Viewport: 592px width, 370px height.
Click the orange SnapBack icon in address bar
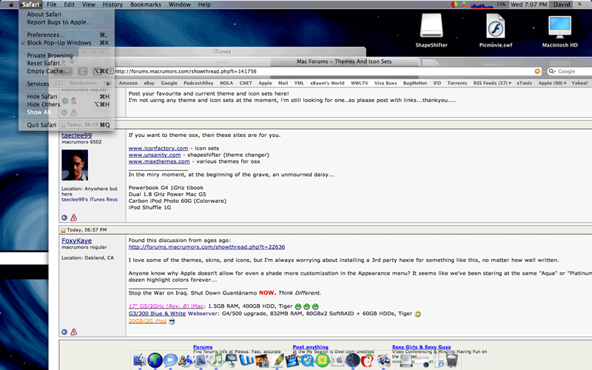pos(537,71)
